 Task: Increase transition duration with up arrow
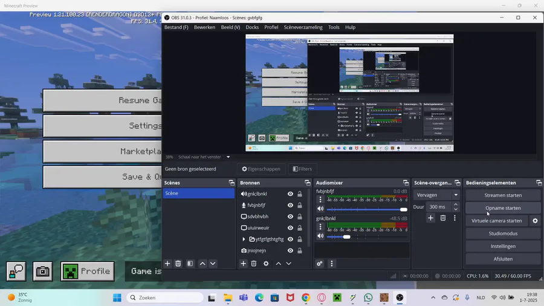coord(456,204)
